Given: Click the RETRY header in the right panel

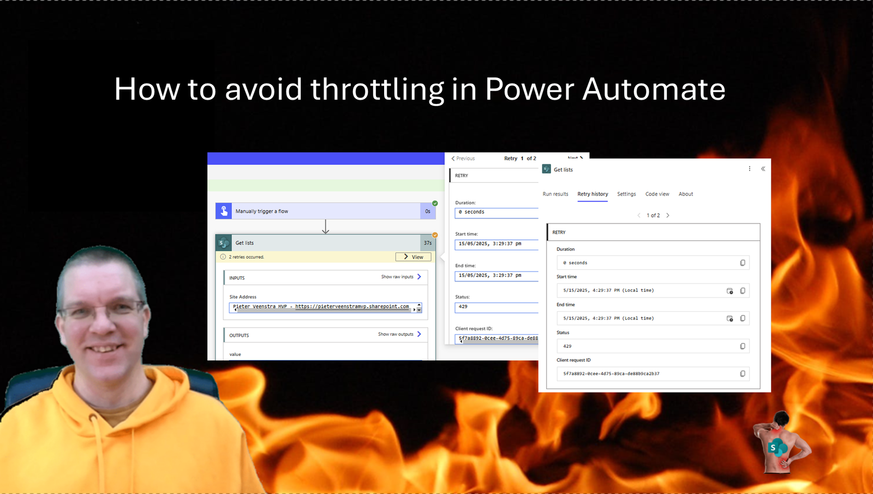Looking at the screenshot, I should [653, 232].
